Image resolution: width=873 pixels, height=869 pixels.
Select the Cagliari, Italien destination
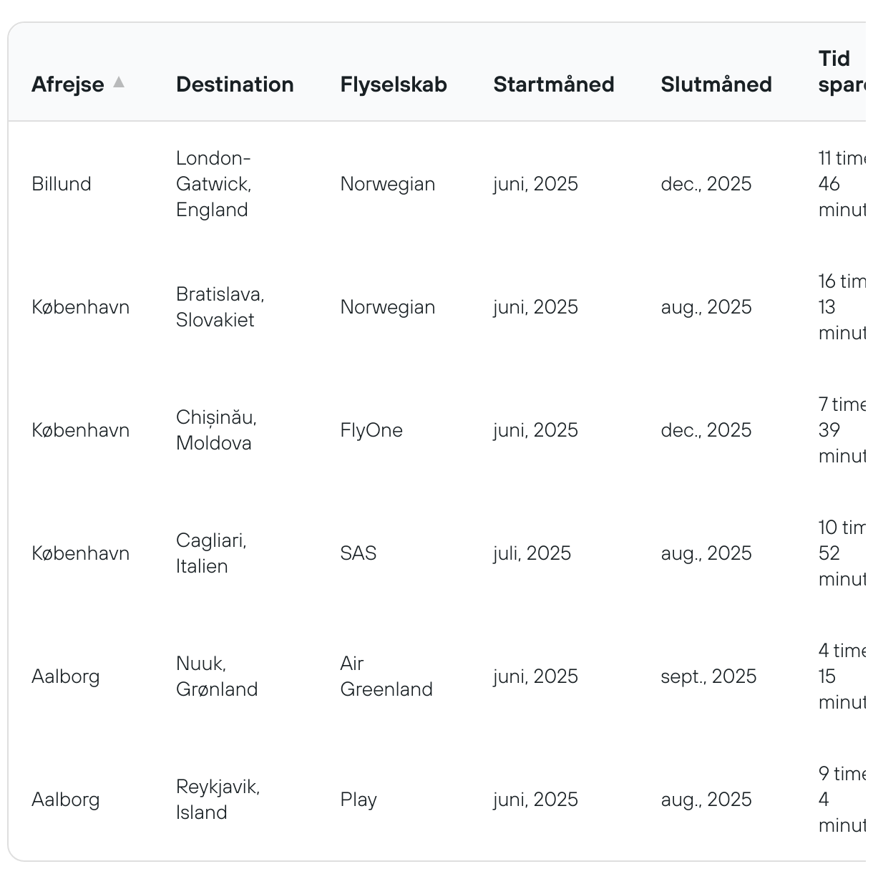(x=211, y=553)
